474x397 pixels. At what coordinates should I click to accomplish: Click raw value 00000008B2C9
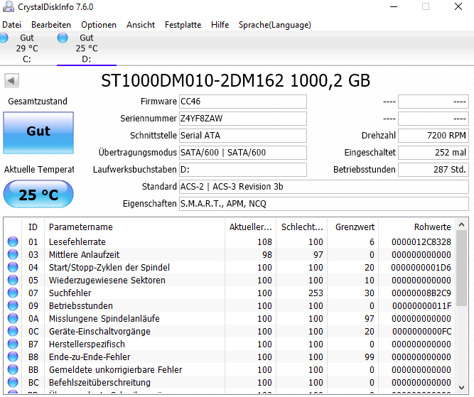421,293
